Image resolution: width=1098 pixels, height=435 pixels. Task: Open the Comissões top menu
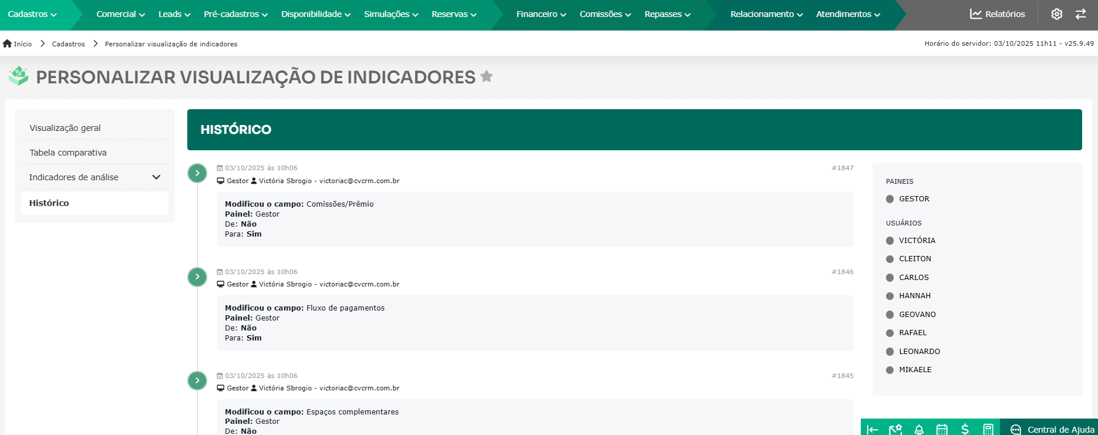605,14
